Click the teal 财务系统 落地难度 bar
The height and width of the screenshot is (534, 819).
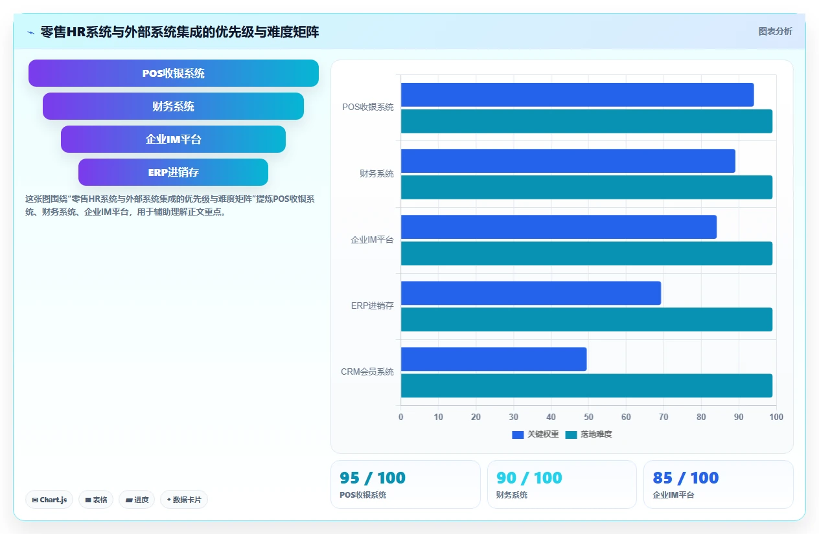pos(586,187)
